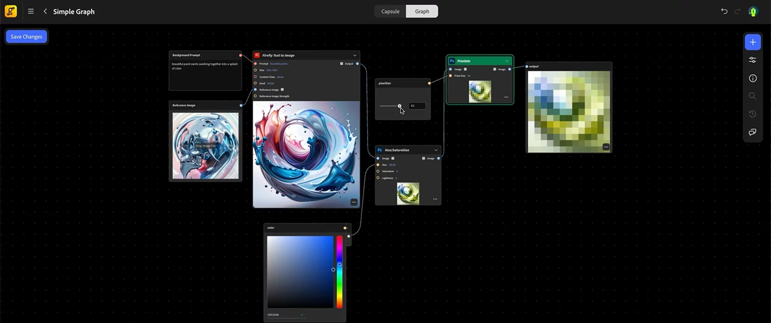Open the info panel icon

(x=753, y=78)
